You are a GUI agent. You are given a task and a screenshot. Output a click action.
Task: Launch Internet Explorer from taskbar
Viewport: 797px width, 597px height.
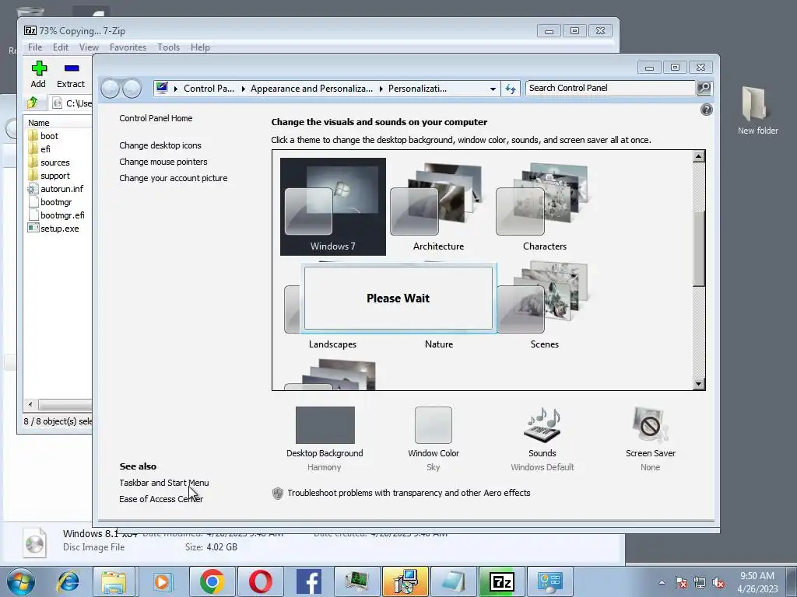coord(68,581)
